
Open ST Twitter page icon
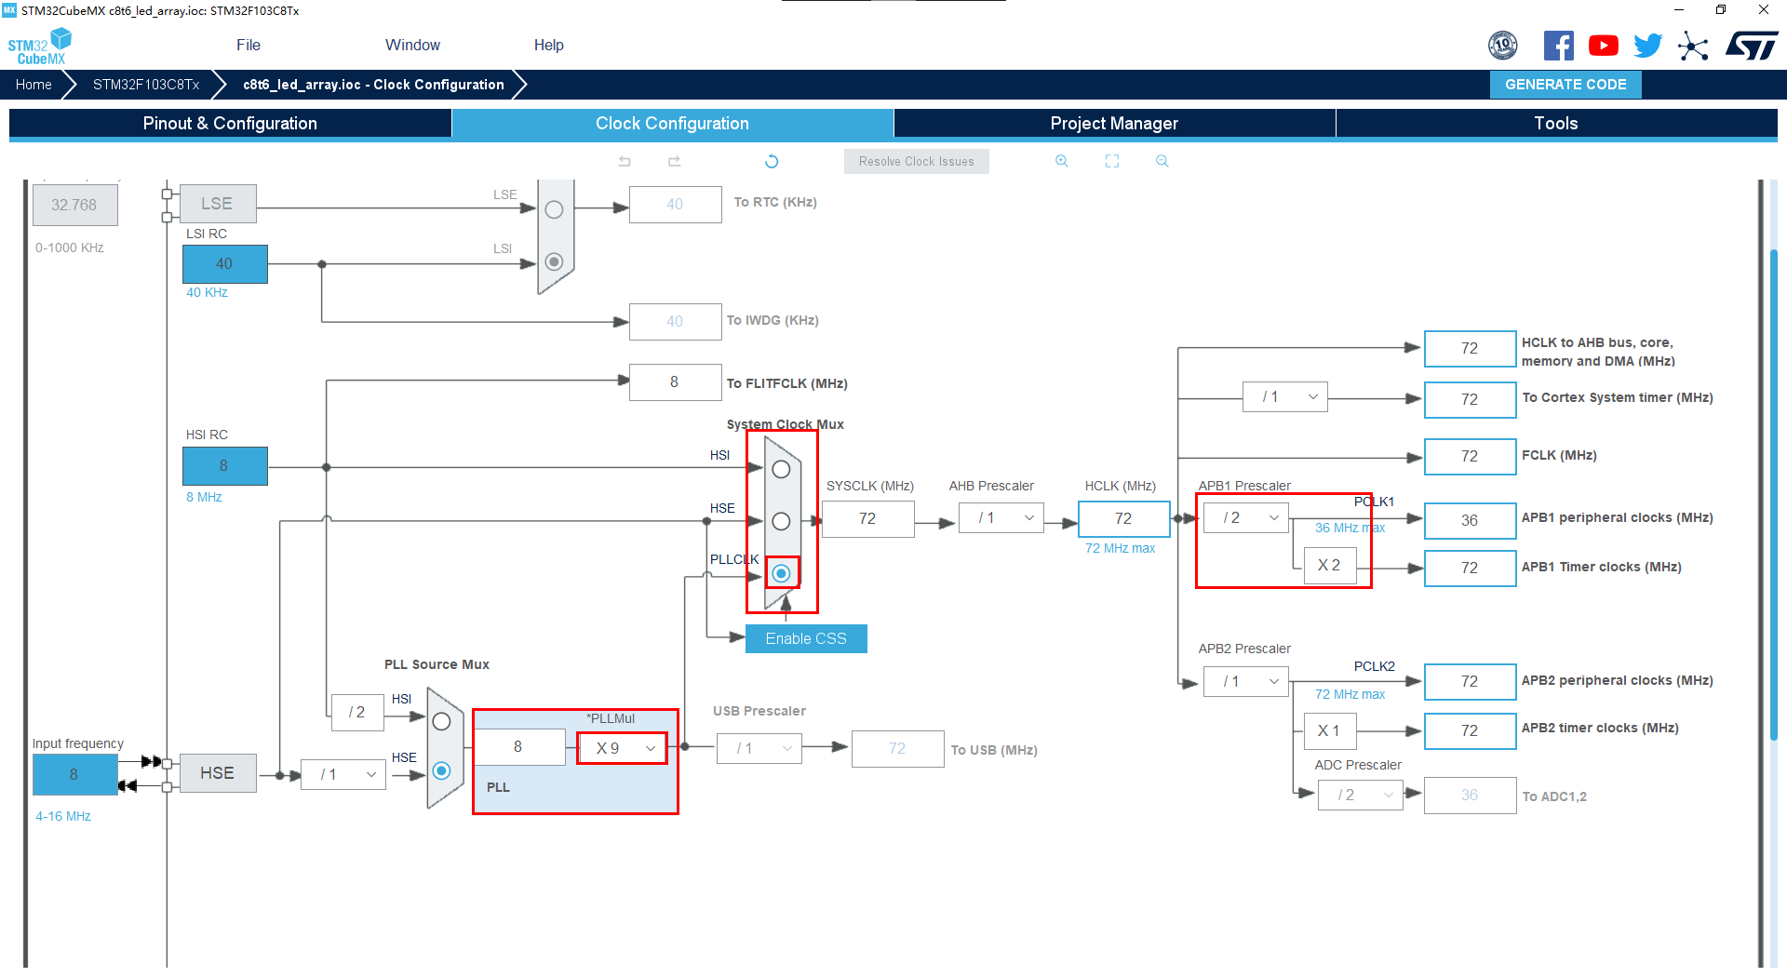pos(1647,46)
